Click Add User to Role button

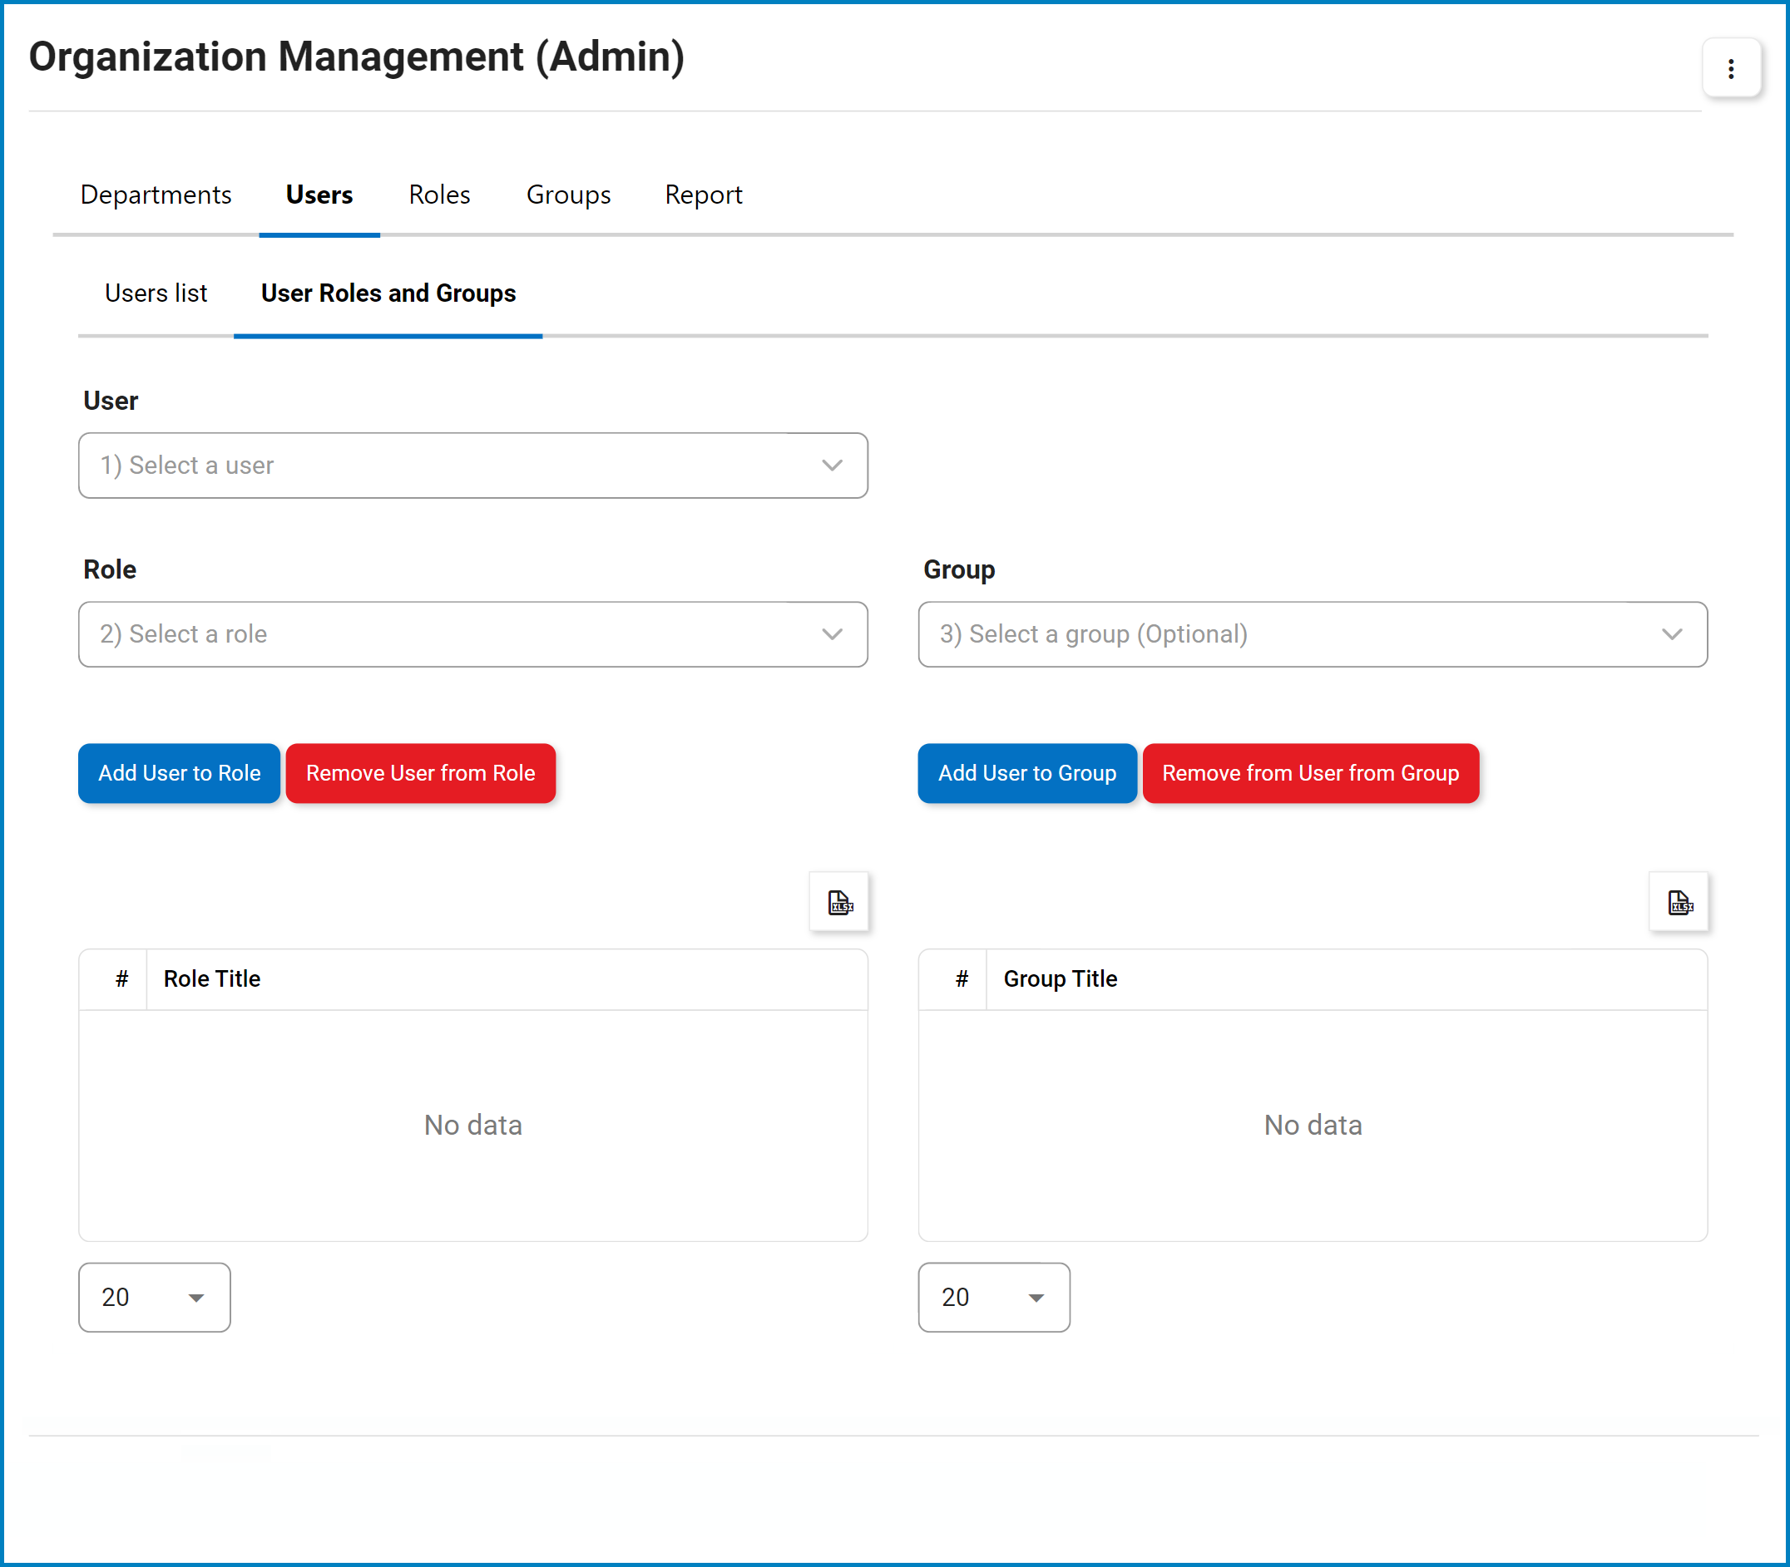point(180,773)
